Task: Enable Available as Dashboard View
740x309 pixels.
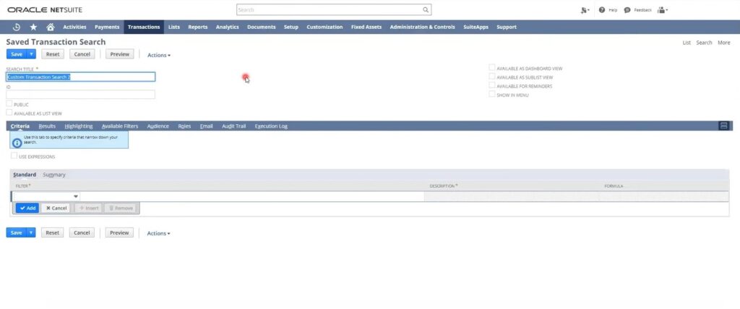Action: pyautogui.click(x=492, y=67)
